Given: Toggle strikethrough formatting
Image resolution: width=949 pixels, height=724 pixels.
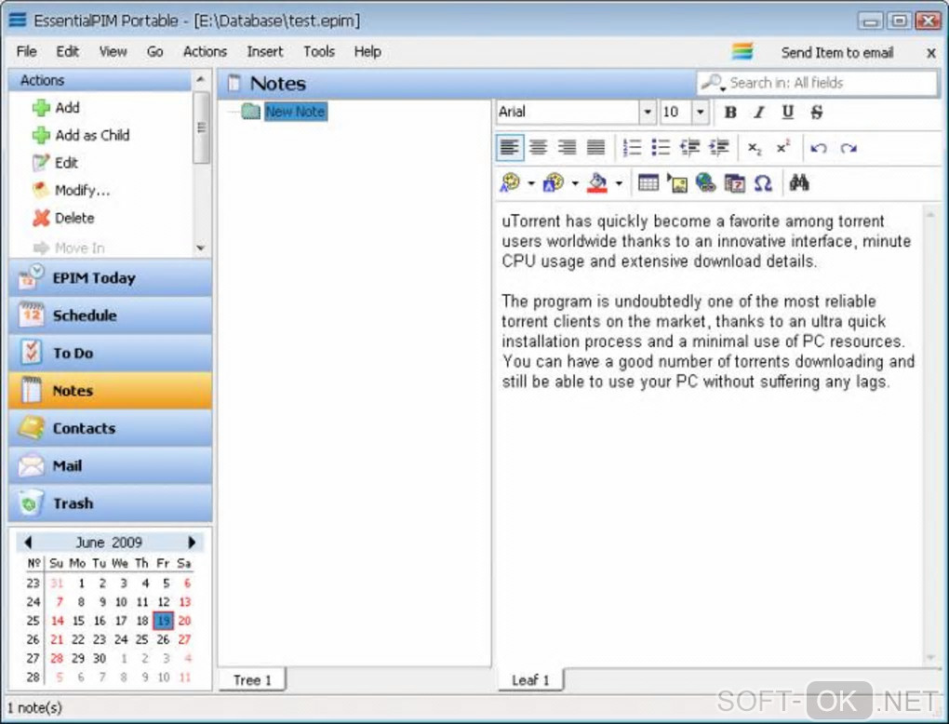Looking at the screenshot, I should pyautogui.click(x=817, y=112).
